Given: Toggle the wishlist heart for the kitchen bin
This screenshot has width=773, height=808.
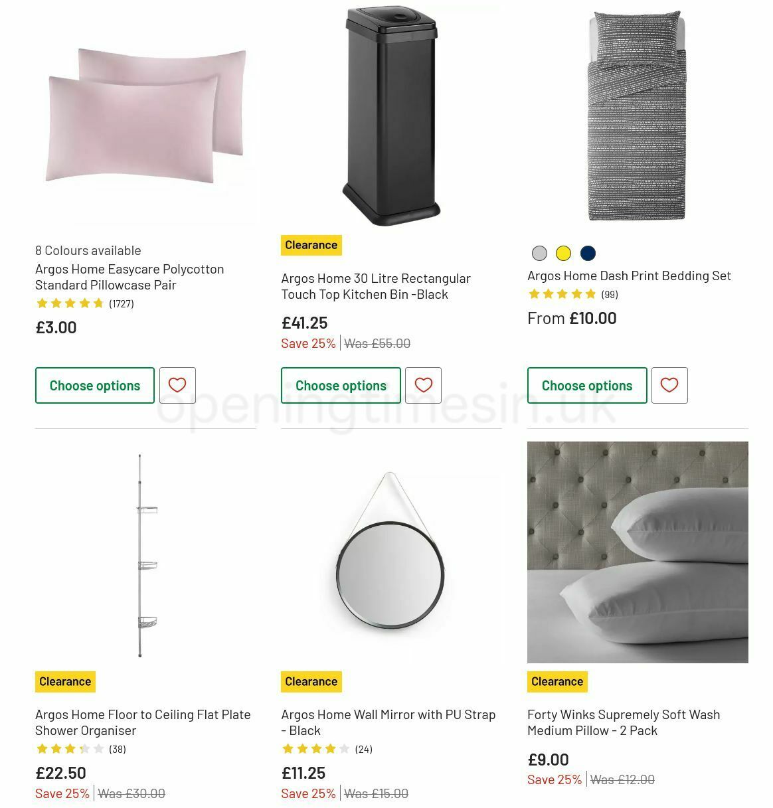Looking at the screenshot, I should click(x=423, y=385).
